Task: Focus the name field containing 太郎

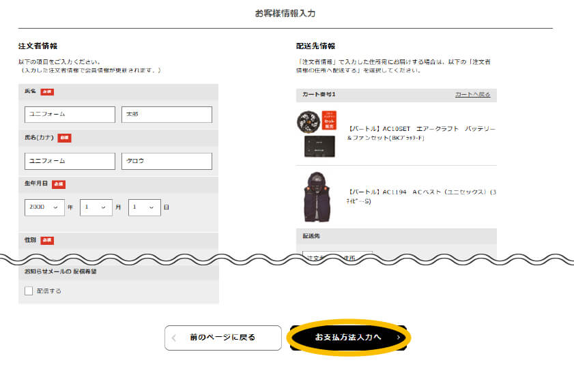Action: [167, 115]
